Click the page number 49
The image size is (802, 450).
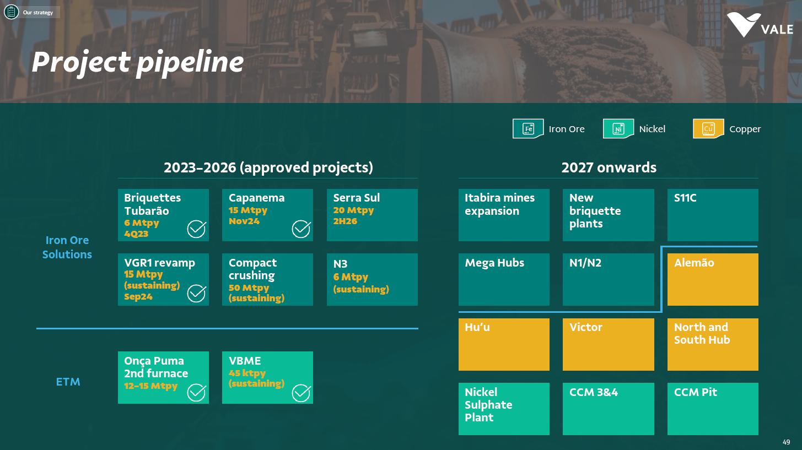(786, 442)
